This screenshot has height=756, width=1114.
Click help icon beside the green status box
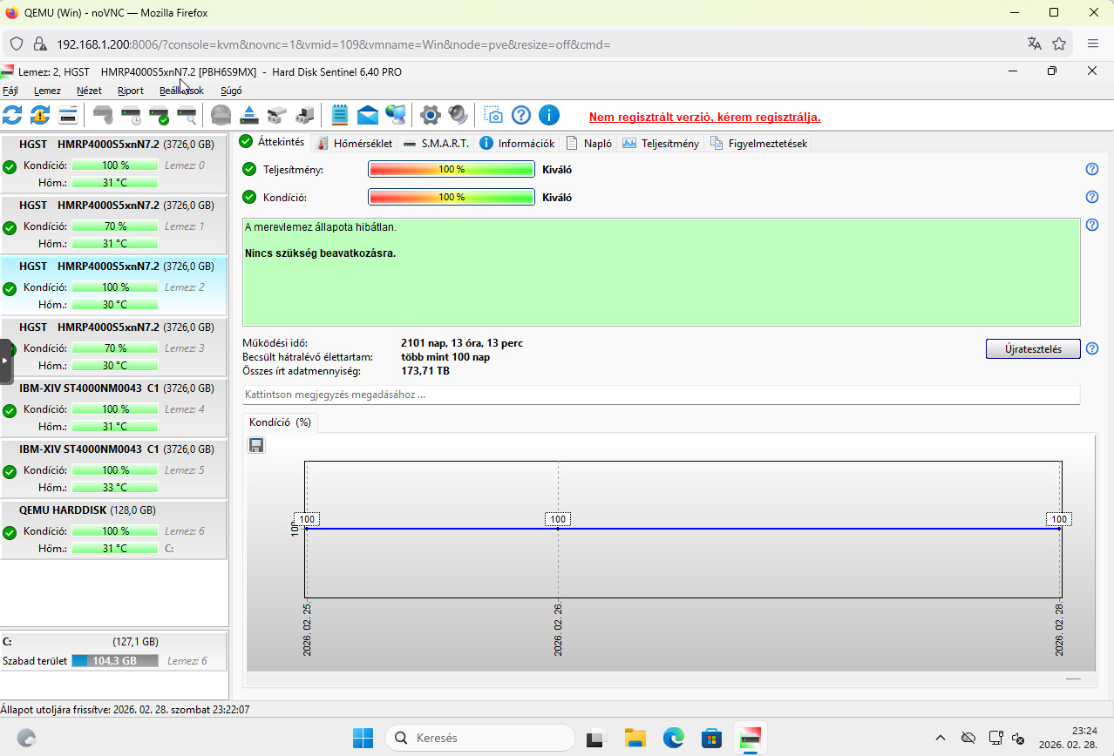click(x=1091, y=225)
